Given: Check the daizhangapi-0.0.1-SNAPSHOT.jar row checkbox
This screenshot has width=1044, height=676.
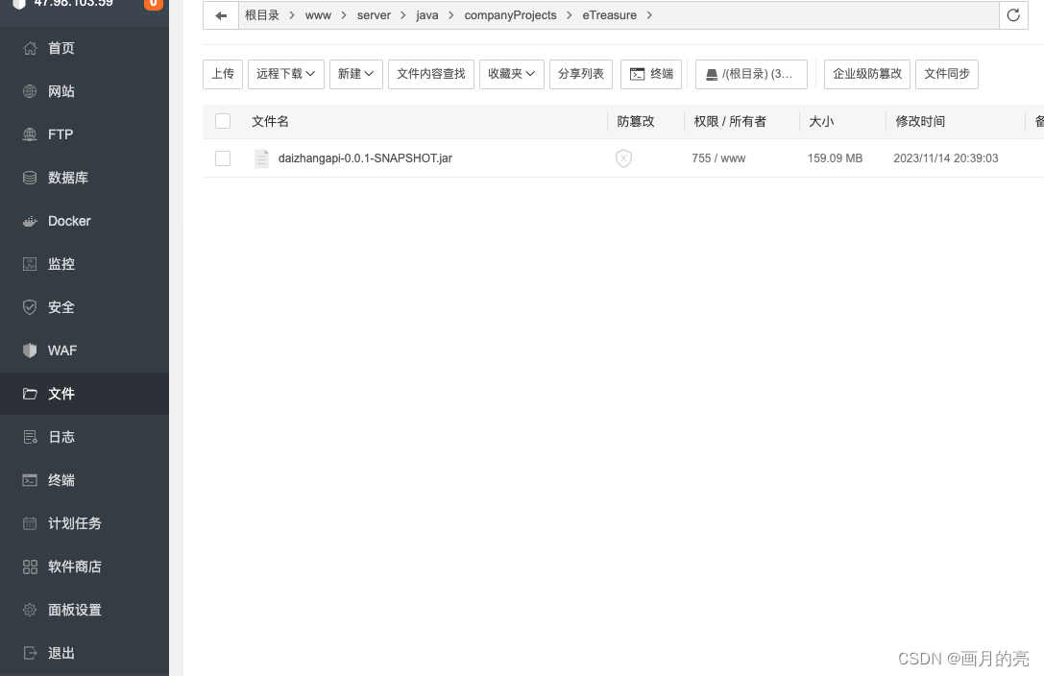Looking at the screenshot, I should [x=223, y=158].
